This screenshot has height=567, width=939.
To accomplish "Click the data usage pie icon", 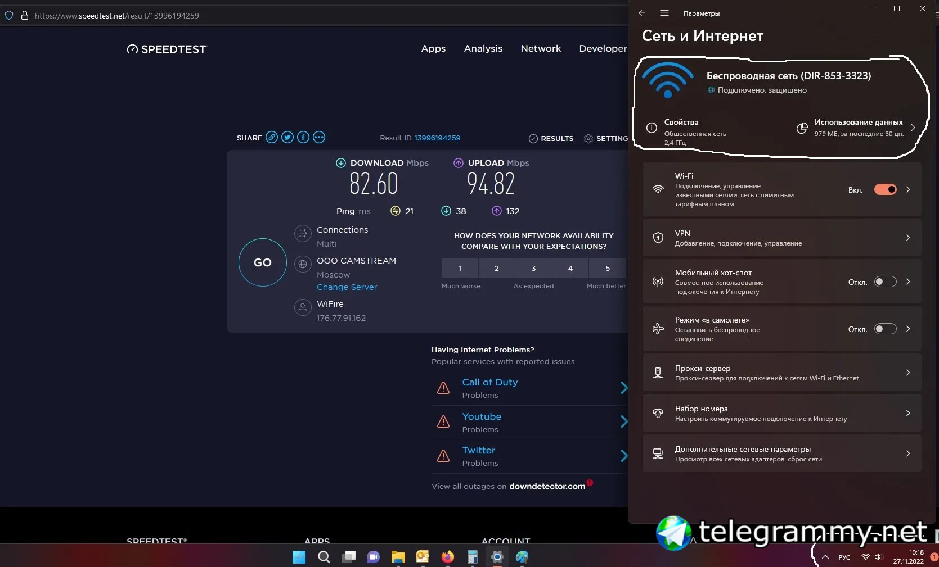I will tap(802, 128).
